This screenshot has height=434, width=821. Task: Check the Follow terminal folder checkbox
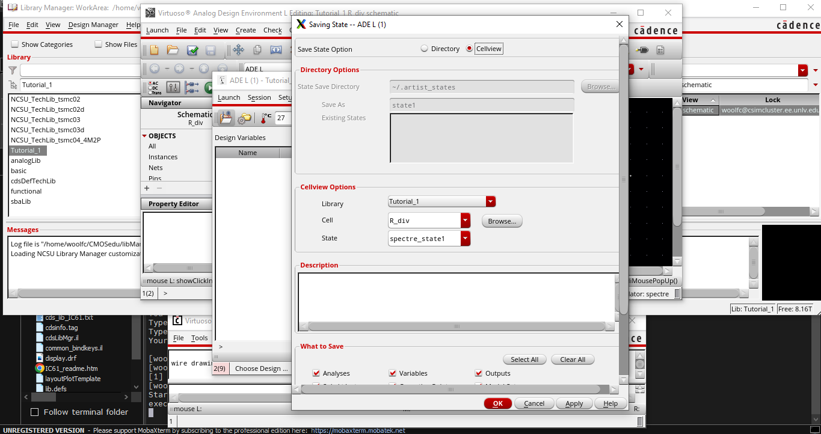pyautogui.click(x=34, y=412)
